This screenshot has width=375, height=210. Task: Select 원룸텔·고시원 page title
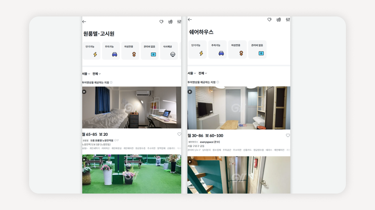click(x=99, y=34)
